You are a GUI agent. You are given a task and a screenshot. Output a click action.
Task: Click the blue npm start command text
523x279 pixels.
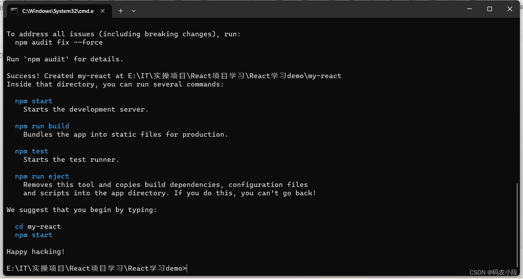click(x=33, y=101)
